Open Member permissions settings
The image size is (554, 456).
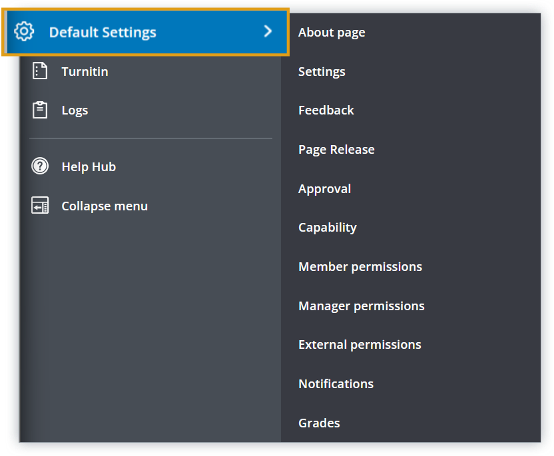360,267
